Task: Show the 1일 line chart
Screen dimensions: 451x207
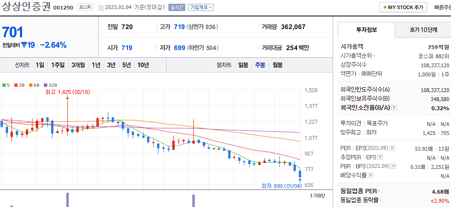Action: tap(40, 65)
